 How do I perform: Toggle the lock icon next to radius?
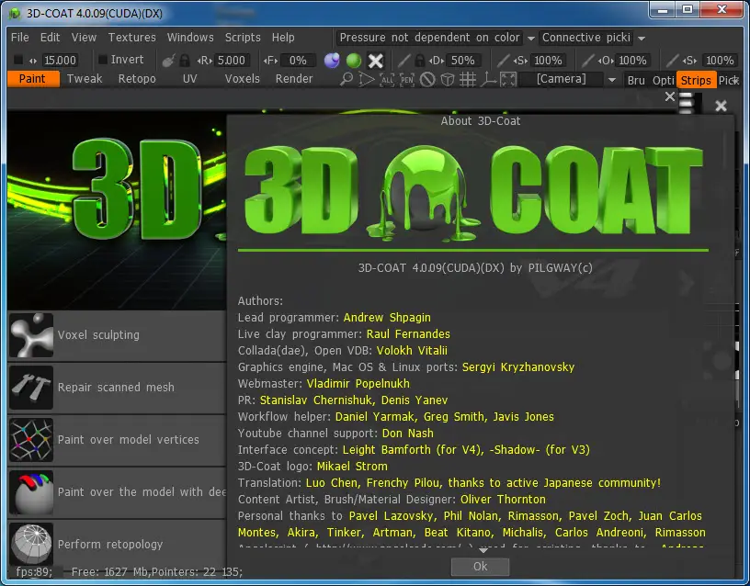185,61
